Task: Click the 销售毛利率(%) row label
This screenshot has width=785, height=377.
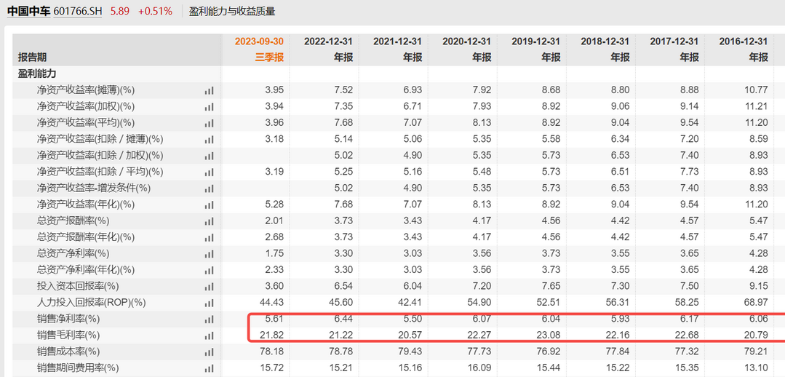Action: coord(68,336)
